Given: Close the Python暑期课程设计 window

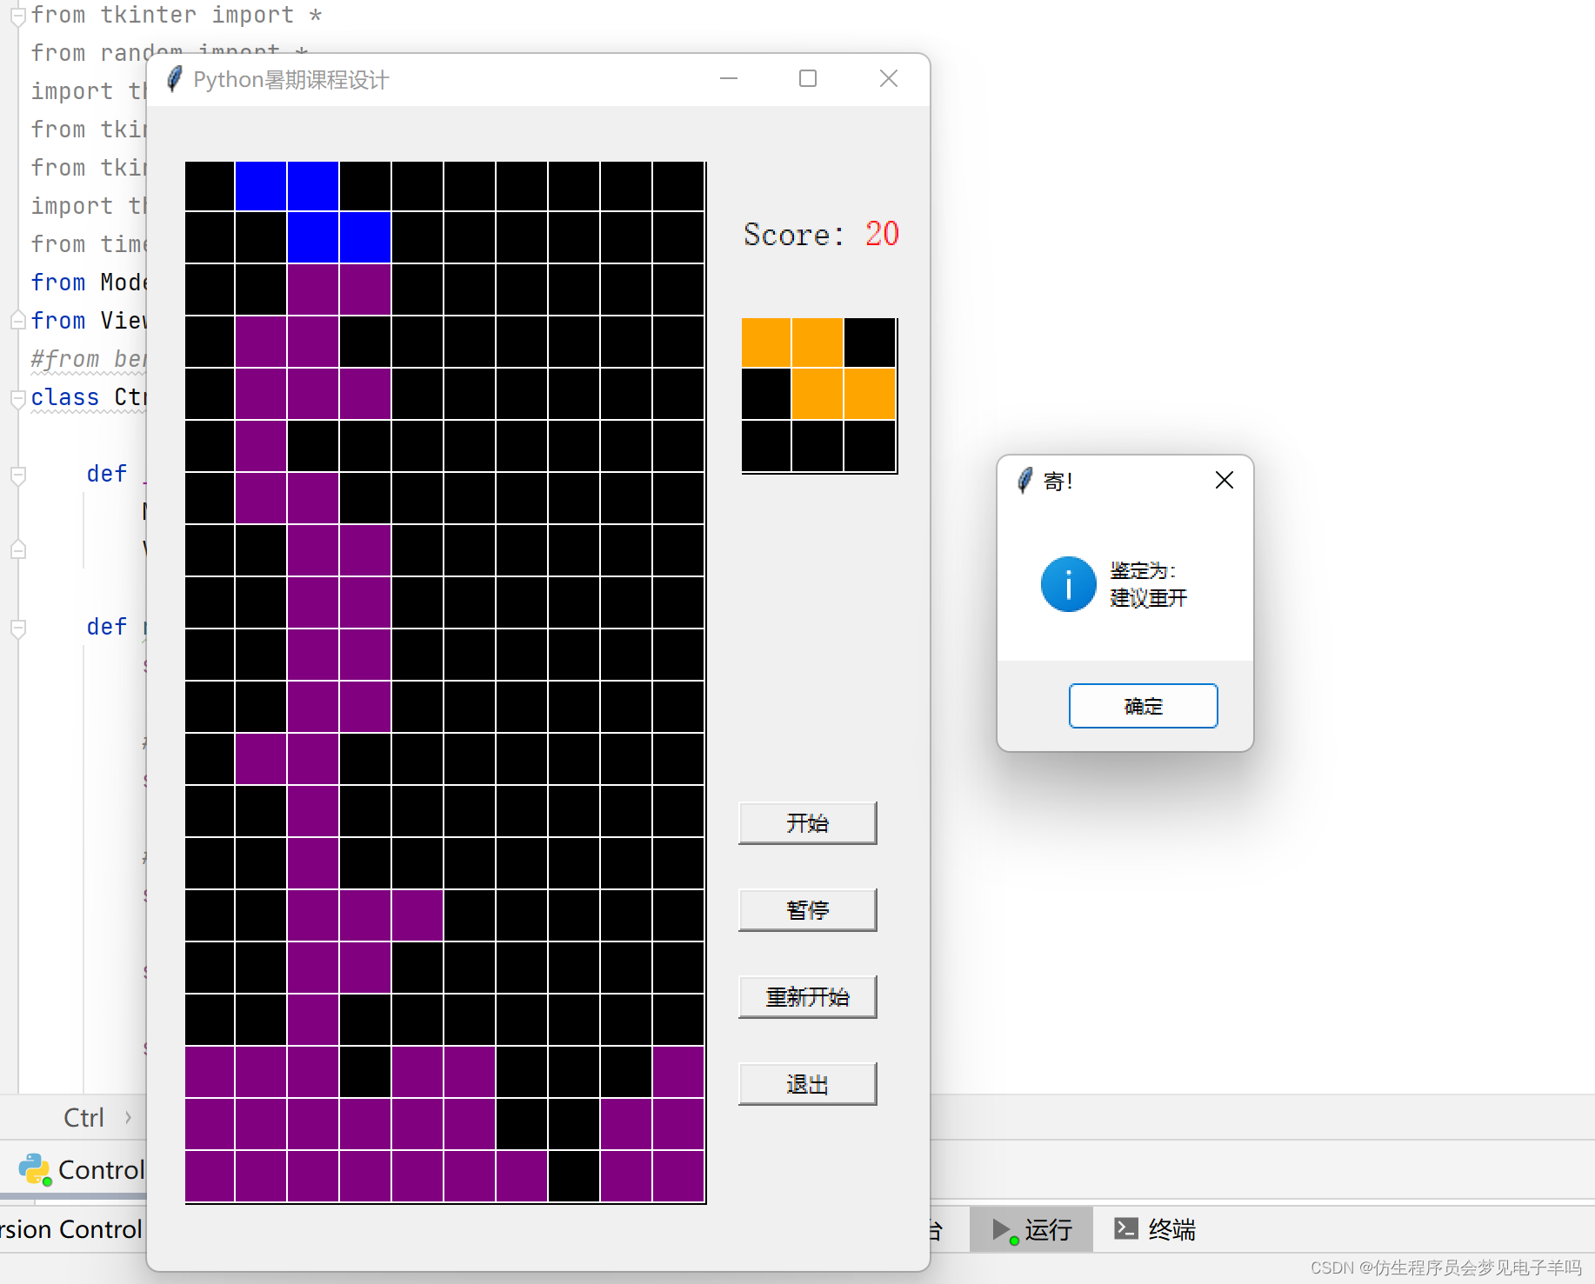Looking at the screenshot, I should (889, 79).
